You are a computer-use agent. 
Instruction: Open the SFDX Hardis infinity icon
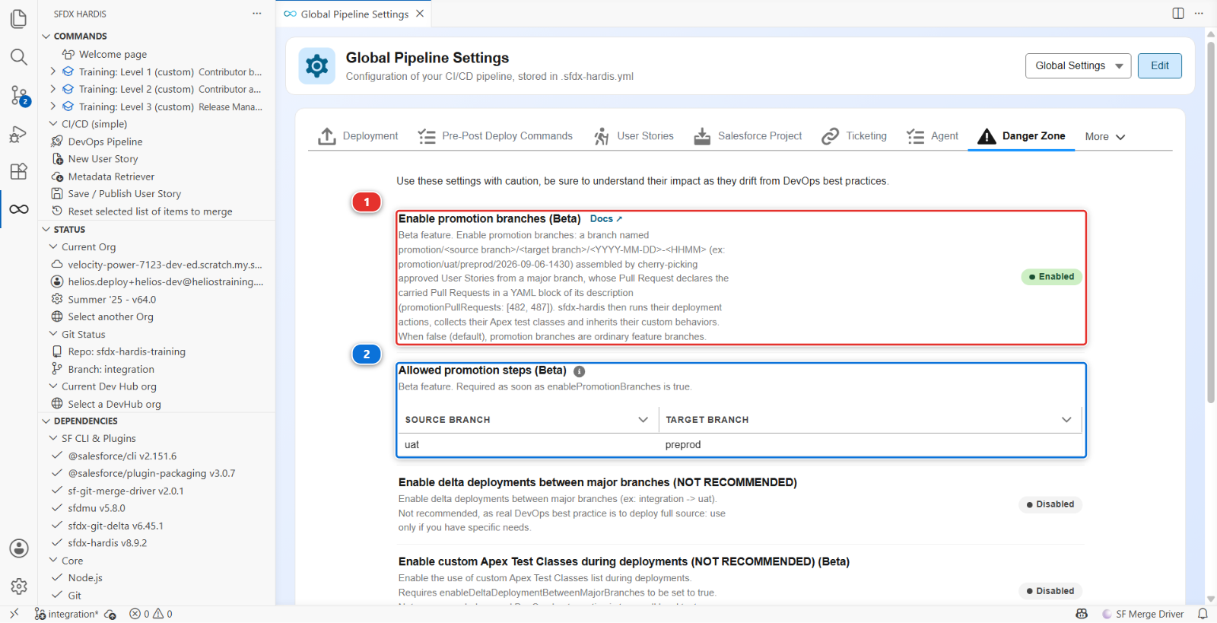coord(19,209)
